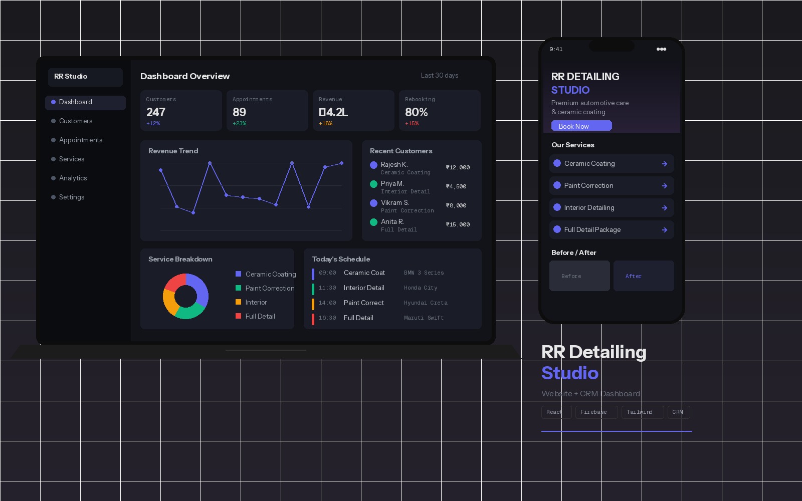Click the Last 30 days range selector

pyautogui.click(x=439, y=76)
